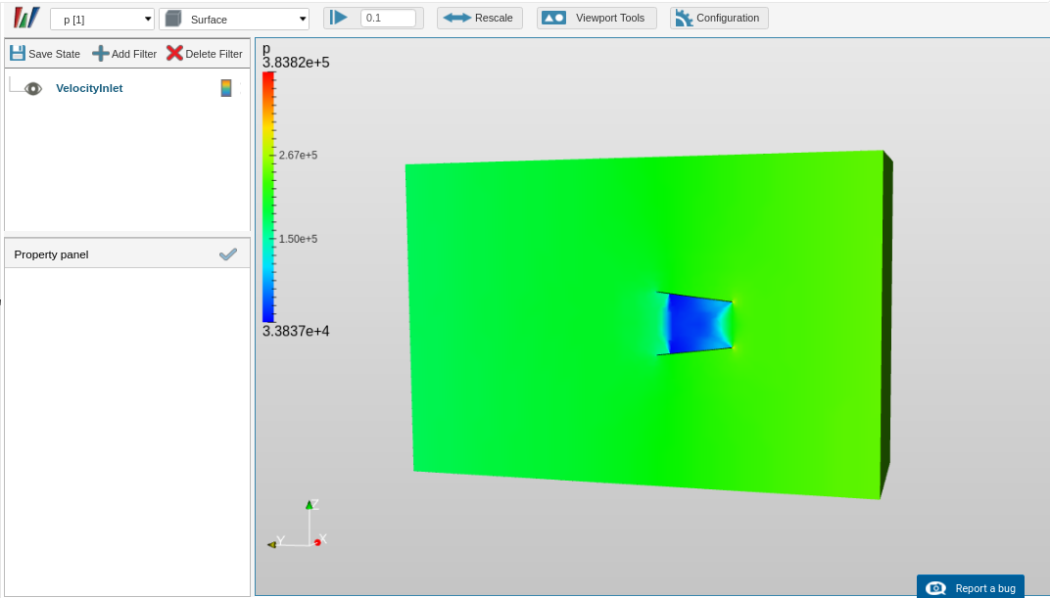Click the surface cube icon
The height and width of the screenshot is (598, 1050).
173,19
